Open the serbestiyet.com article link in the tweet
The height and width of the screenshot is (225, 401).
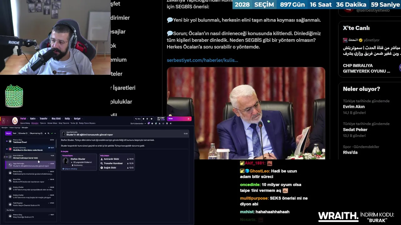pos(202,60)
